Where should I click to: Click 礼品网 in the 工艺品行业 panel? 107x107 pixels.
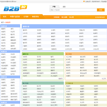click(x=96, y=89)
